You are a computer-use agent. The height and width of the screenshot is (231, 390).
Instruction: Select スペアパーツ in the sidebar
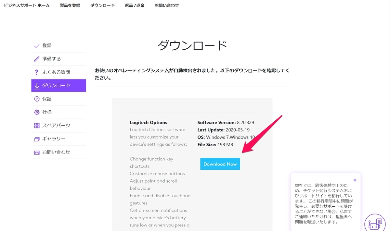(59, 126)
